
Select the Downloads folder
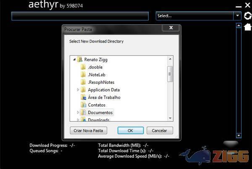(98, 120)
